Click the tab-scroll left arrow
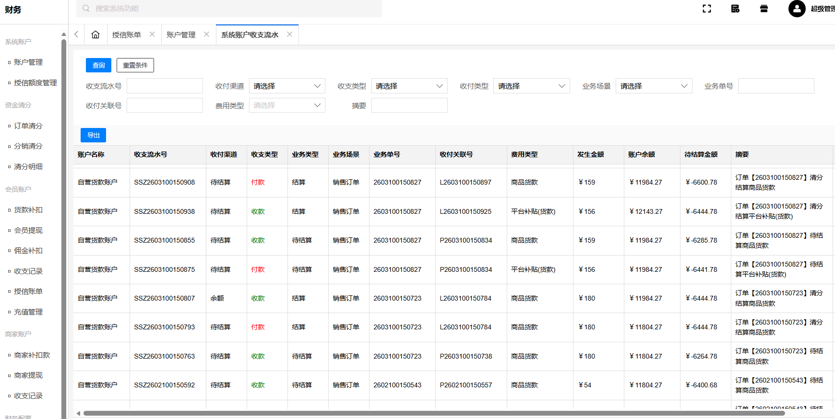This screenshot has height=419, width=835. tap(76, 35)
